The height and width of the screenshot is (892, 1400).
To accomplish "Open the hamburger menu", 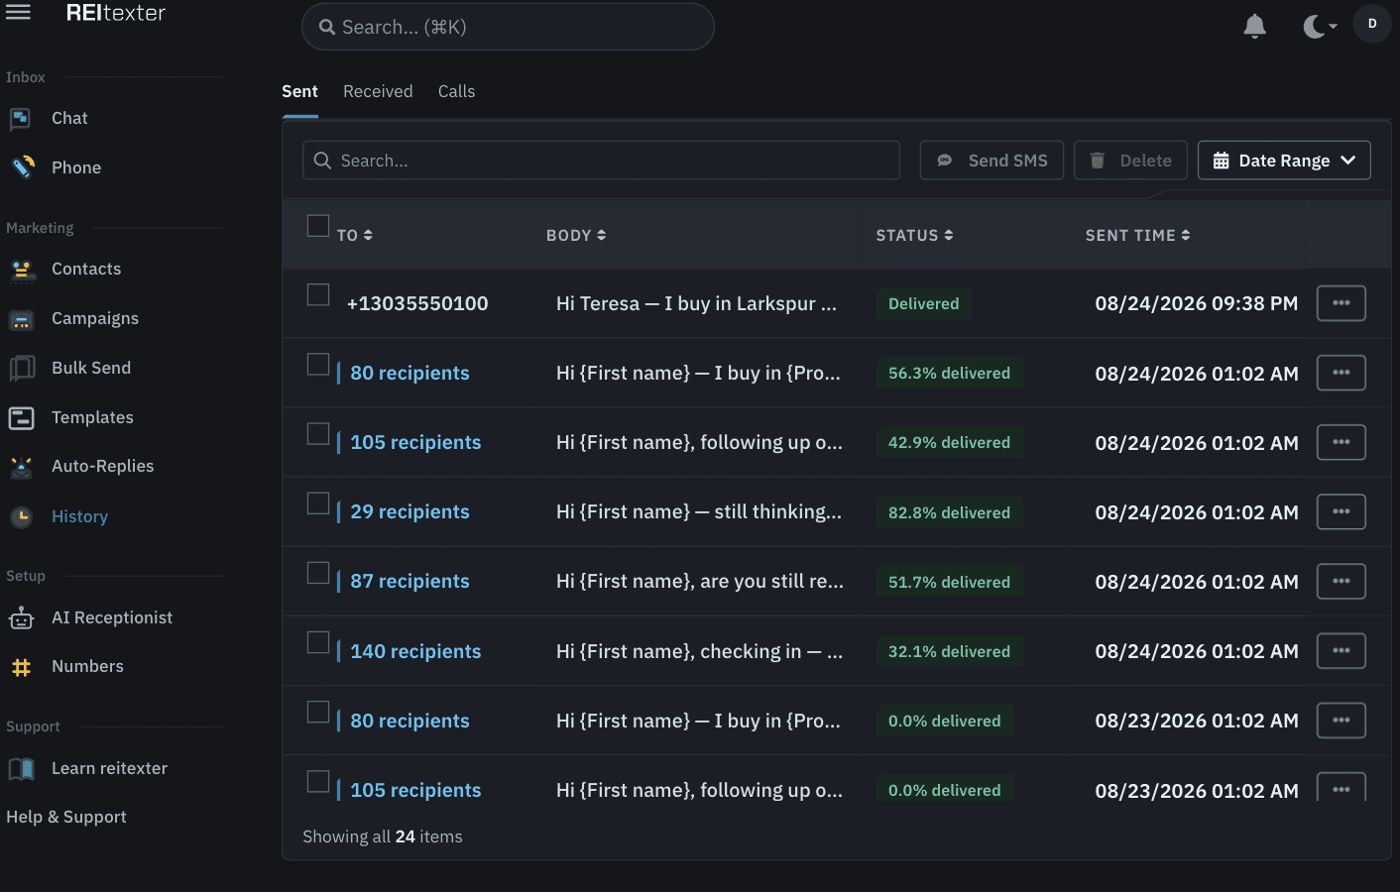I will (x=18, y=12).
